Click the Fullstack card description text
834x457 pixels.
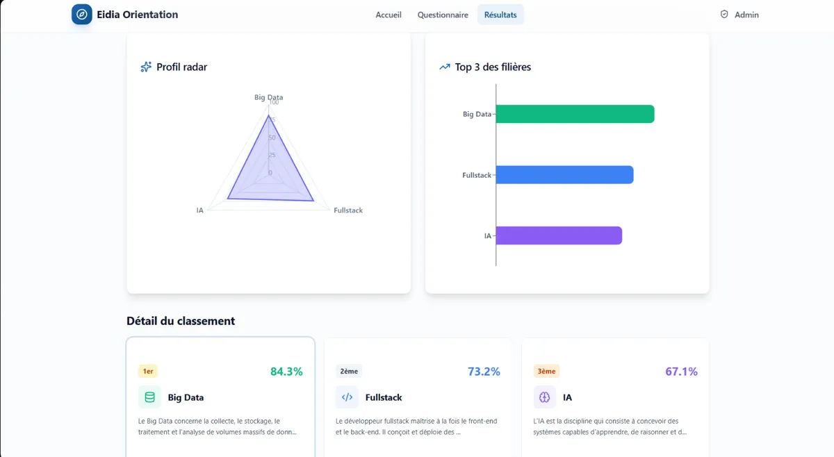pyautogui.click(x=416, y=426)
